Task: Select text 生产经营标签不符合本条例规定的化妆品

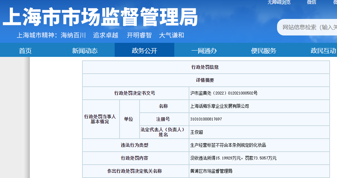Action: click(x=228, y=145)
